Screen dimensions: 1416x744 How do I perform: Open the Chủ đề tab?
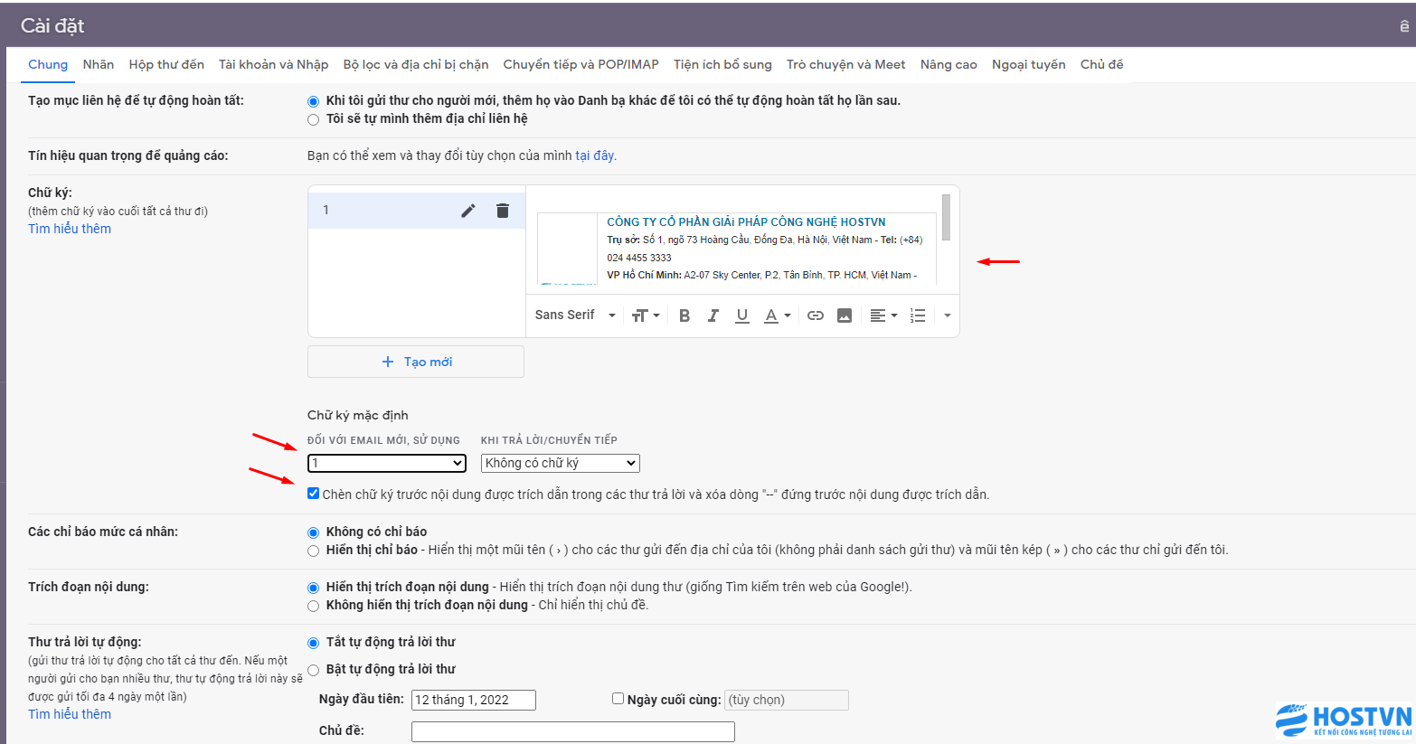coord(1102,64)
